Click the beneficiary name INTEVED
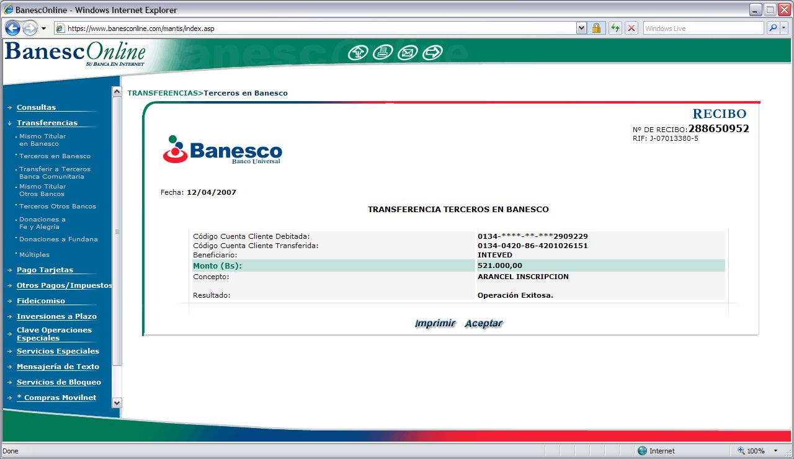 click(495, 255)
